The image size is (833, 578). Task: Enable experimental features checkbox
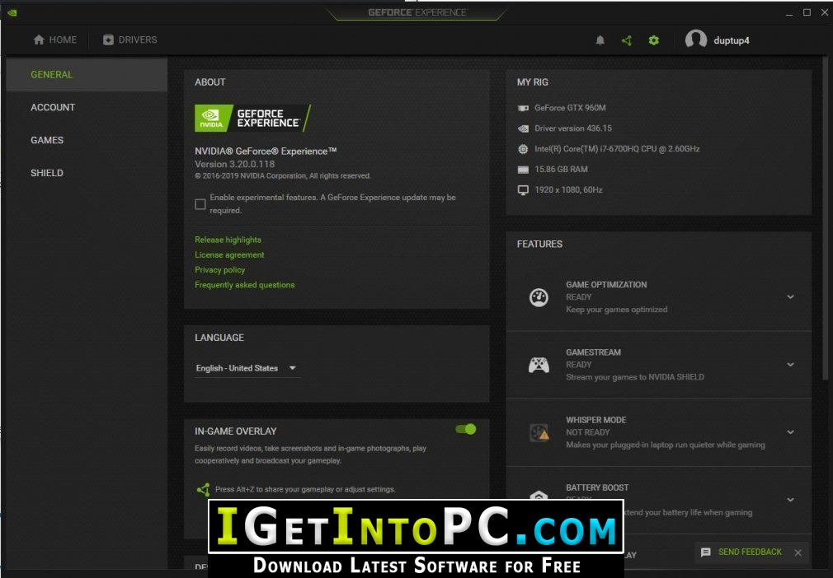(200, 204)
